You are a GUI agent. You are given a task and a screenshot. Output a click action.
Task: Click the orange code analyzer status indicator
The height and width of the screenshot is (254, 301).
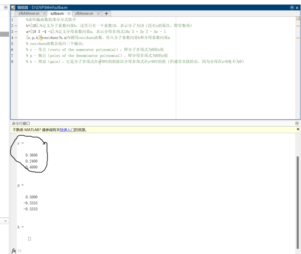point(298,18)
